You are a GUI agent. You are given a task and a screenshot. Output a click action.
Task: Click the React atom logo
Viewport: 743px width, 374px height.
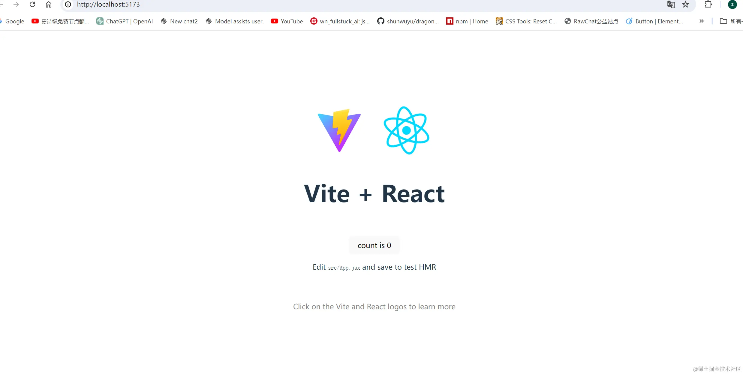[406, 130]
